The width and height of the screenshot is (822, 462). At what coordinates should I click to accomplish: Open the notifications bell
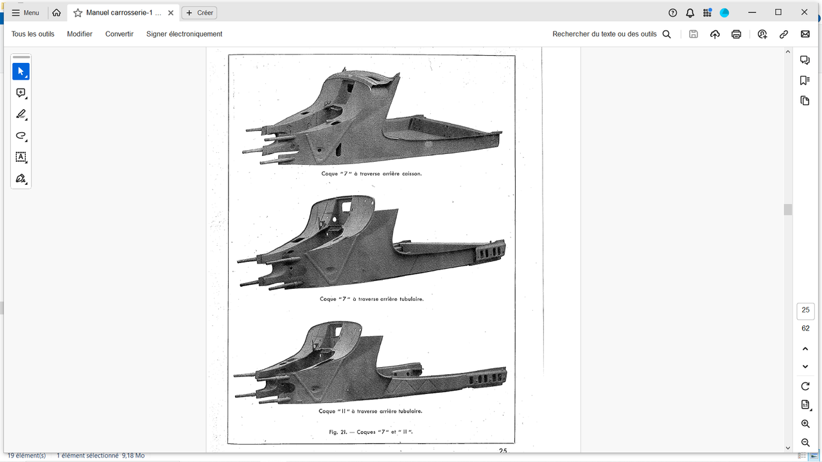(x=690, y=13)
